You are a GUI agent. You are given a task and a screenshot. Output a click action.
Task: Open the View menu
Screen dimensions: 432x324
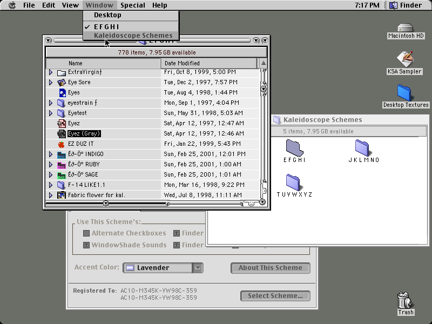70,5
